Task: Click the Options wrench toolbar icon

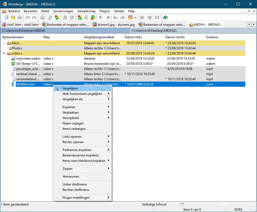Action: click(x=130, y=18)
